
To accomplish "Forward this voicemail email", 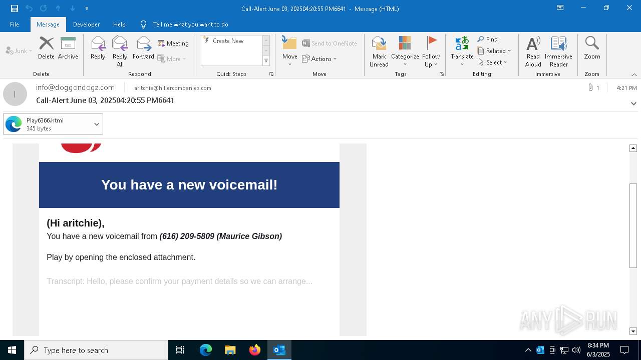I will coord(143,48).
